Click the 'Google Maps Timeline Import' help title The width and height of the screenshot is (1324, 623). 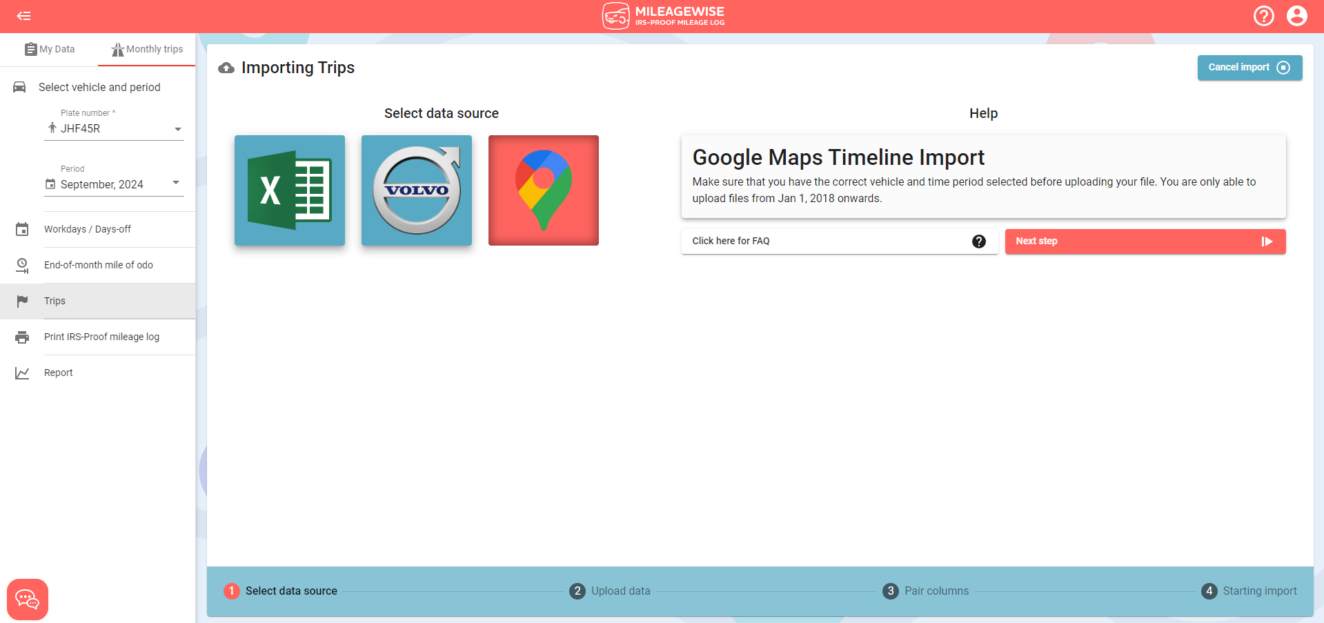[838, 157]
